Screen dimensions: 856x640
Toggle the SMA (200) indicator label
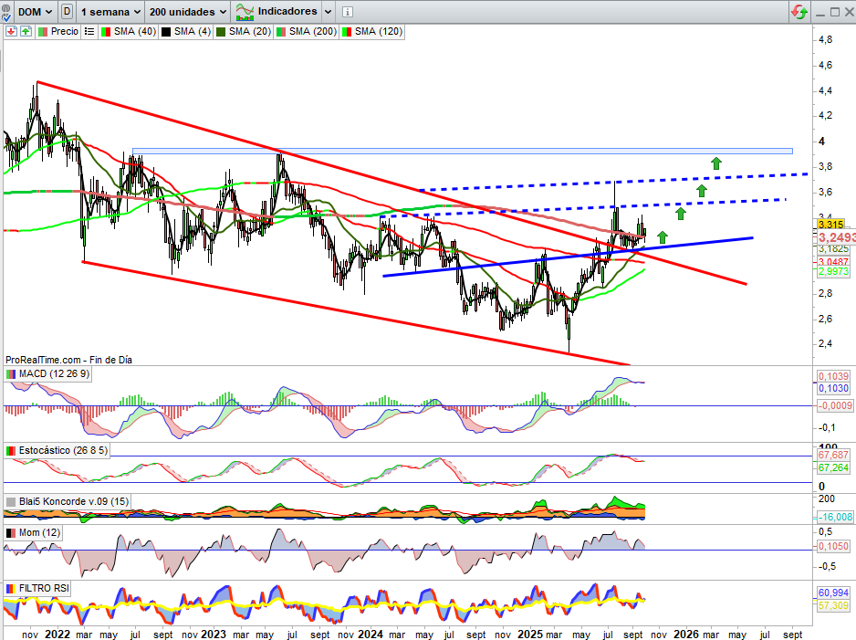coord(308,31)
